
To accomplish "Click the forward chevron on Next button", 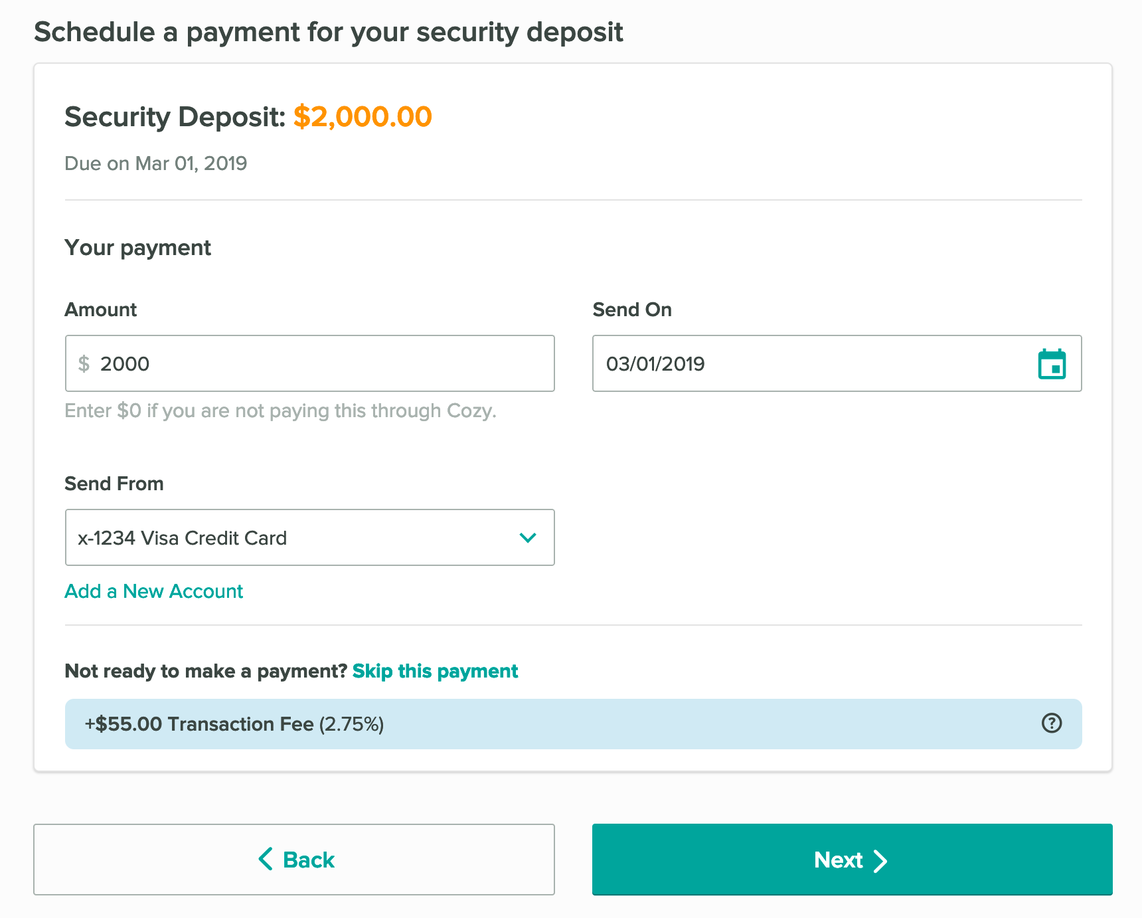I will (x=881, y=860).
